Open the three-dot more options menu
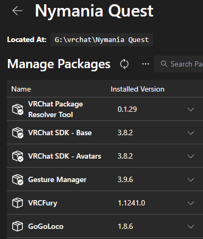203x239 pixels. [146, 64]
